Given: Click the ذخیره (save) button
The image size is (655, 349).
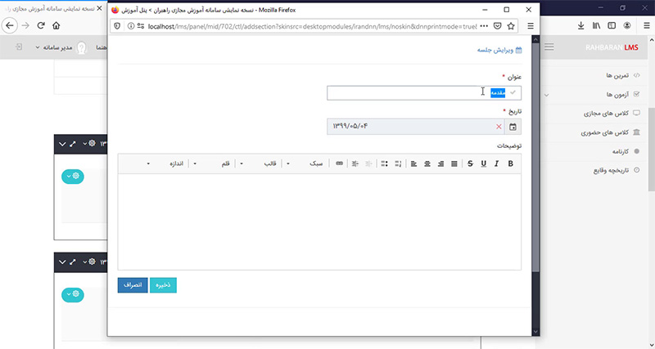Looking at the screenshot, I should click(x=164, y=285).
